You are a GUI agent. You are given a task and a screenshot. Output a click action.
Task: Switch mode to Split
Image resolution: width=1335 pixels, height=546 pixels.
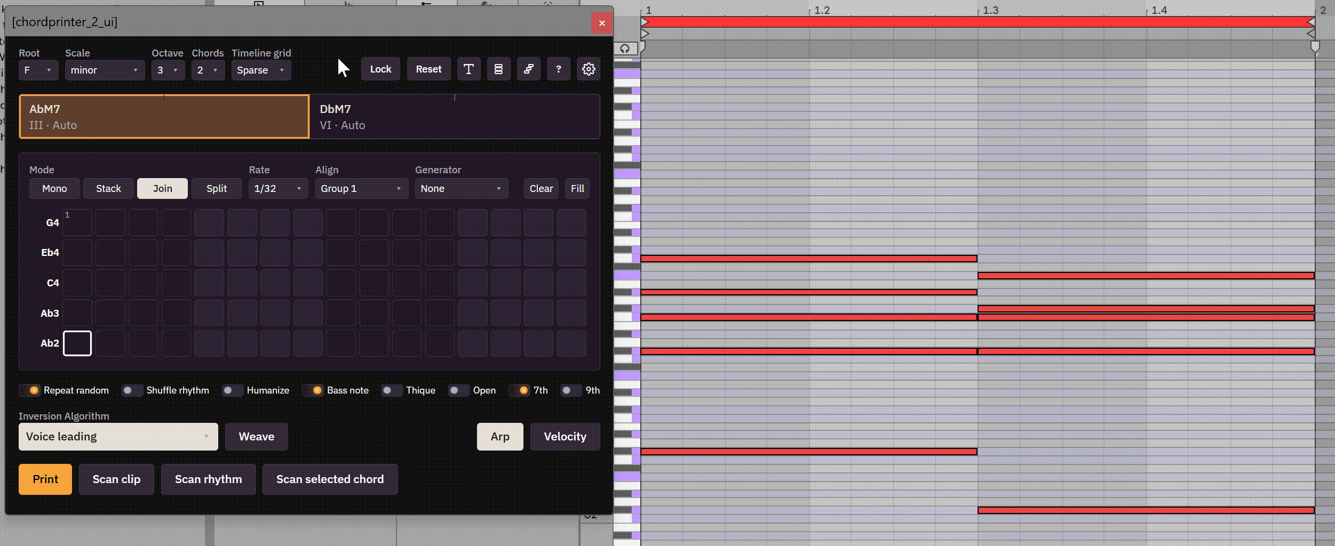pos(217,189)
